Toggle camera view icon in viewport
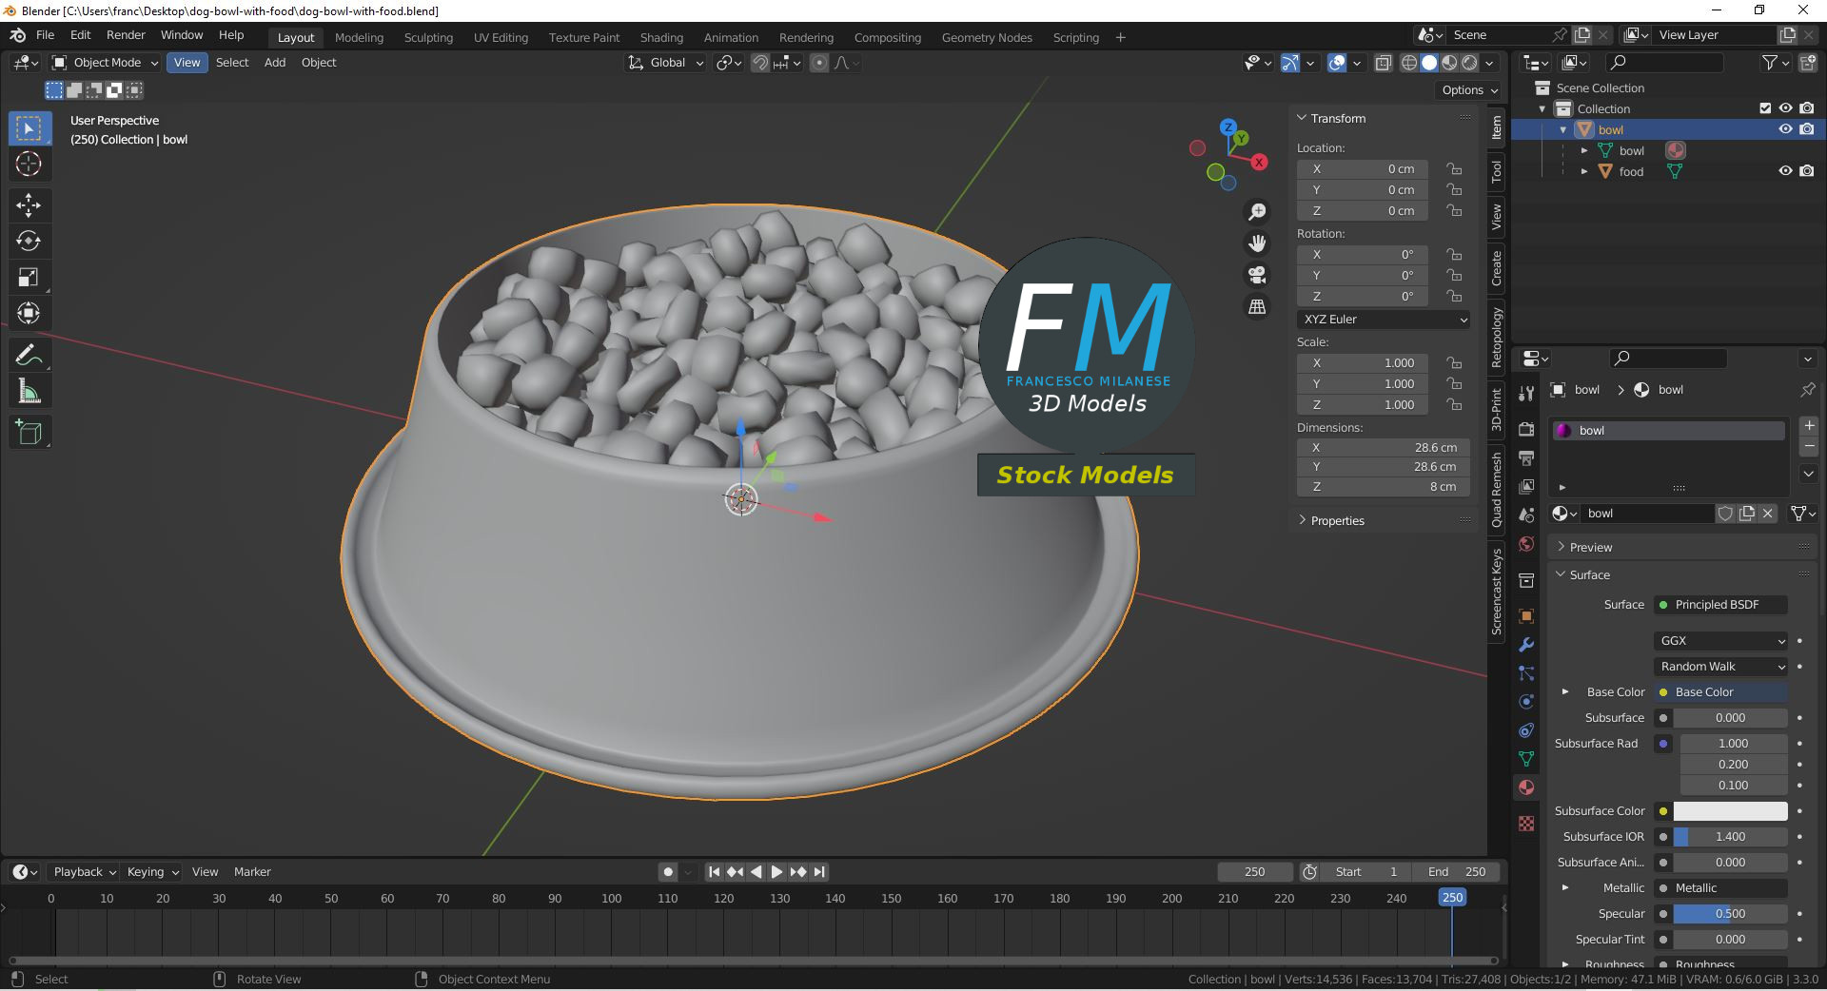 click(1257, 275)
